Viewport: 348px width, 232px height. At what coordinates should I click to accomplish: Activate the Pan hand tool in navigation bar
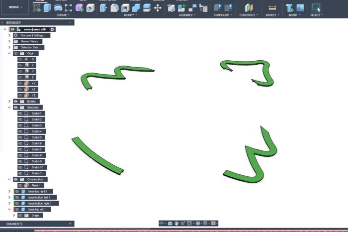coord(176,224)
